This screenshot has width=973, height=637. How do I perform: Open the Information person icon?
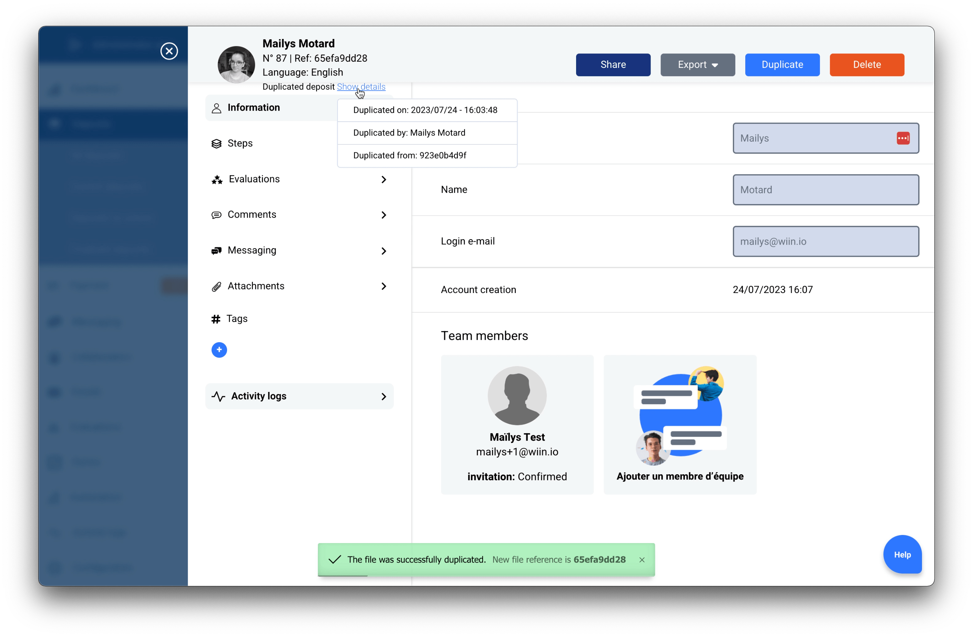[x=216, y=108]
